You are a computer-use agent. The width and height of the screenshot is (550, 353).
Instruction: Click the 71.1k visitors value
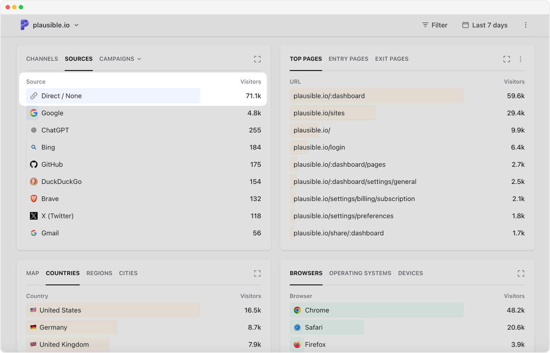pos(253,96)
